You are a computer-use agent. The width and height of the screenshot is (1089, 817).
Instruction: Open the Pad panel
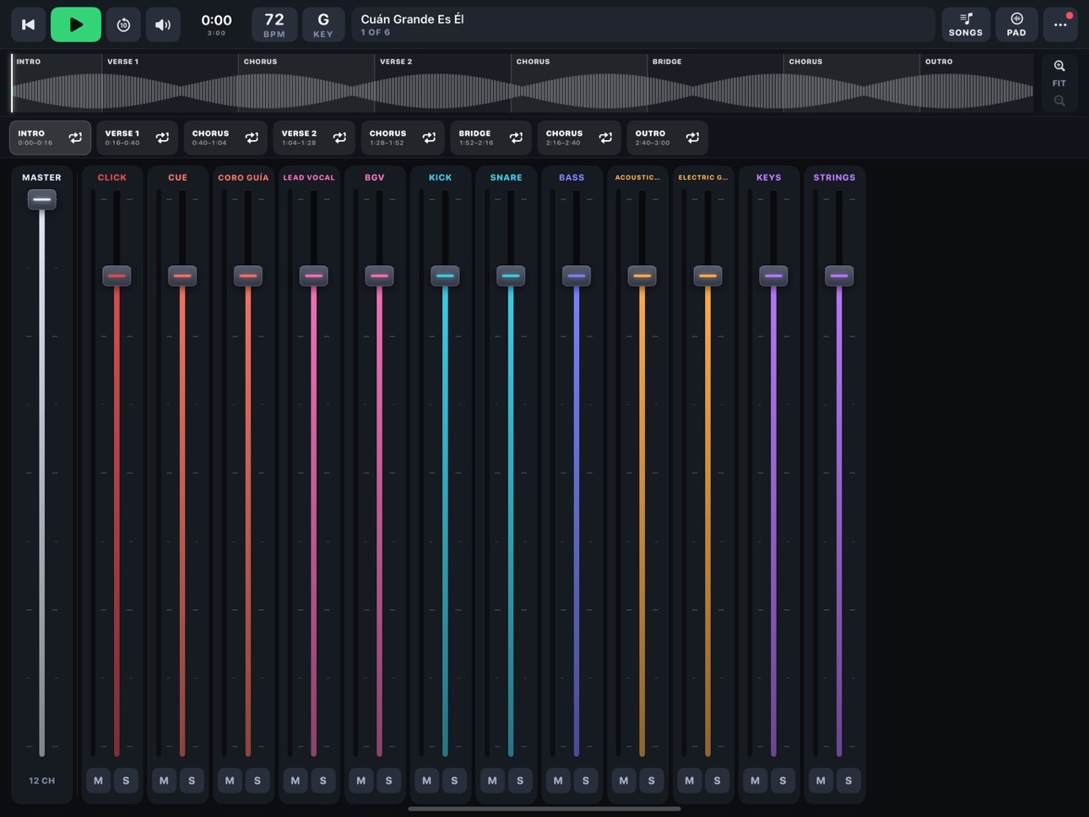[x=1016, y=24]
